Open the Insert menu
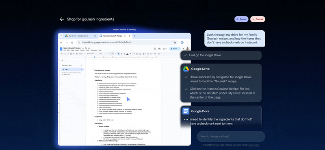325x150 pixels. tap(77, 50)
